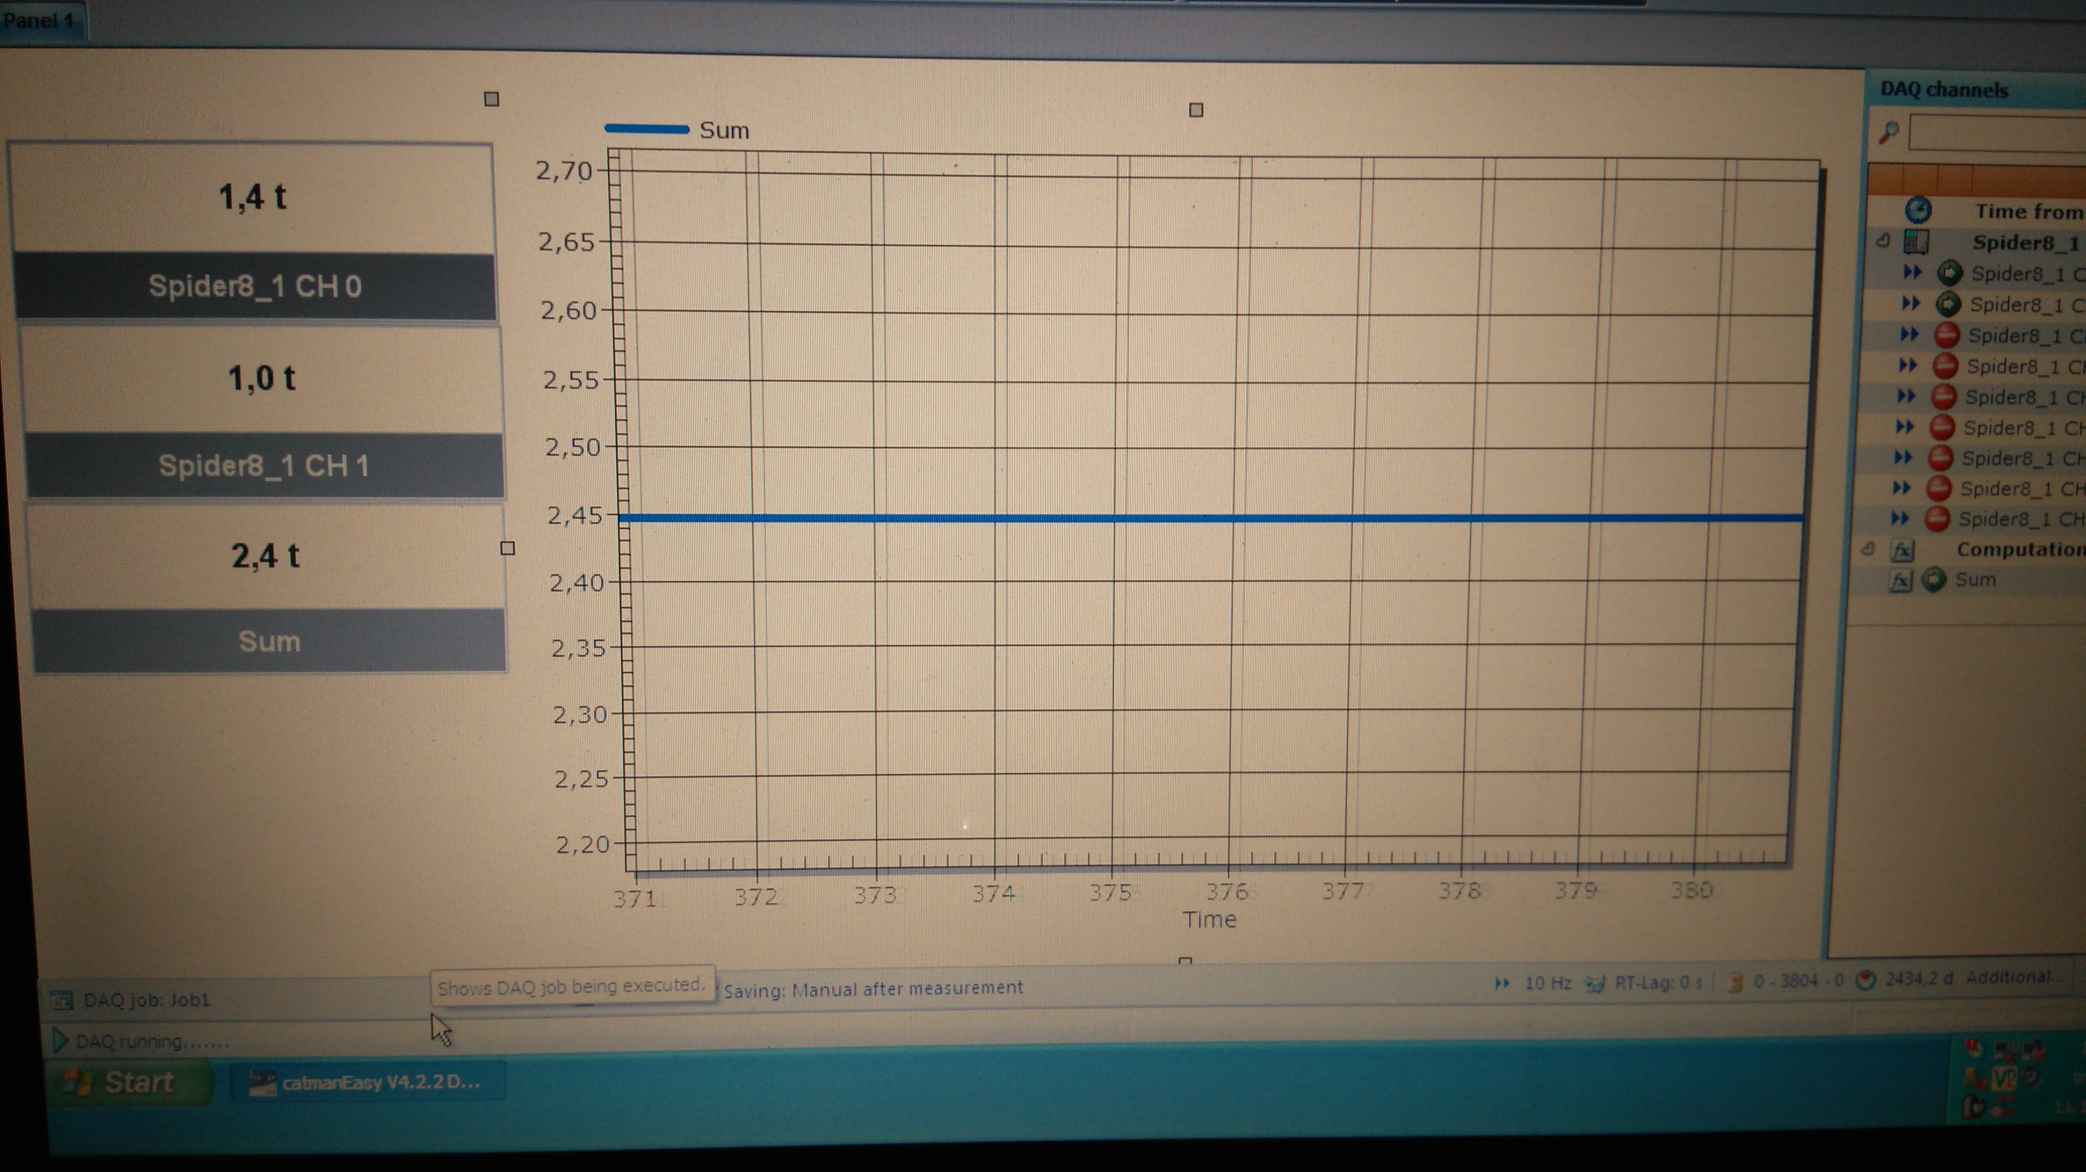The height and width of the screenshot is (1172, 2086).
Task: Click the icon beside 0 - 3804 - 0
Action: point(1735,982)
